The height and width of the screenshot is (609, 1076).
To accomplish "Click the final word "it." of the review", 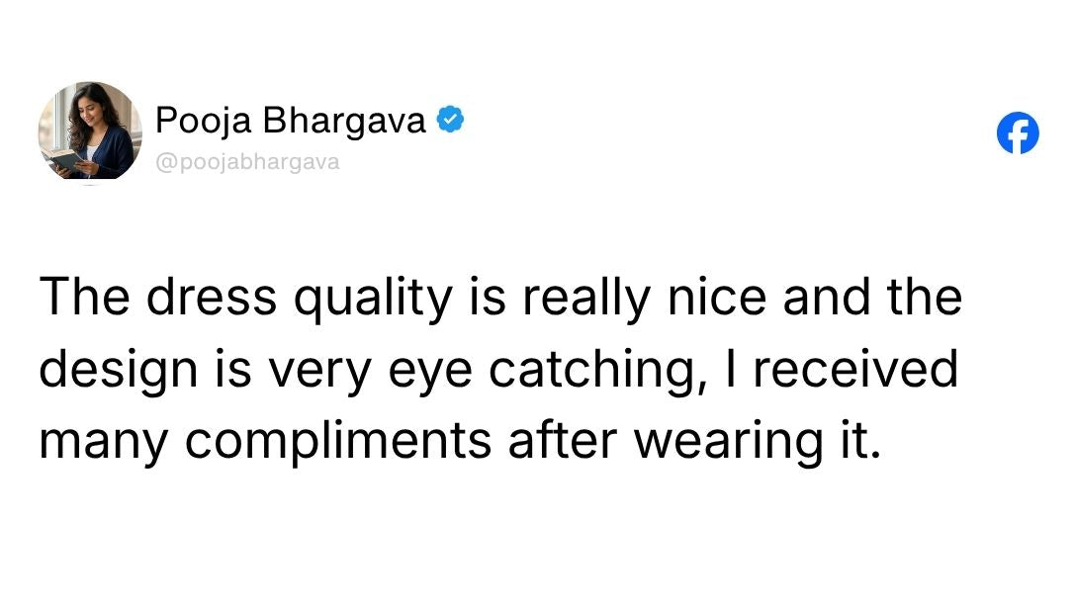I will pyautogui.click(x=851, y=439).
